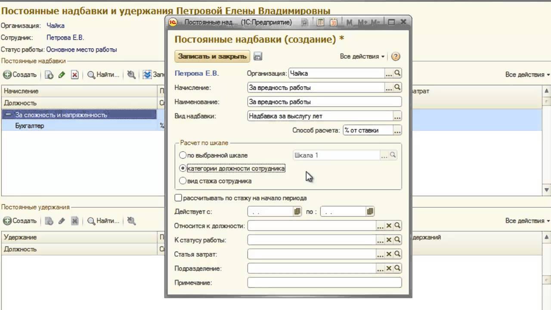Screen dimensions: 551x310
Task: Click ellipsis selector of Относится к должности
Action: [x=381, y=226]
